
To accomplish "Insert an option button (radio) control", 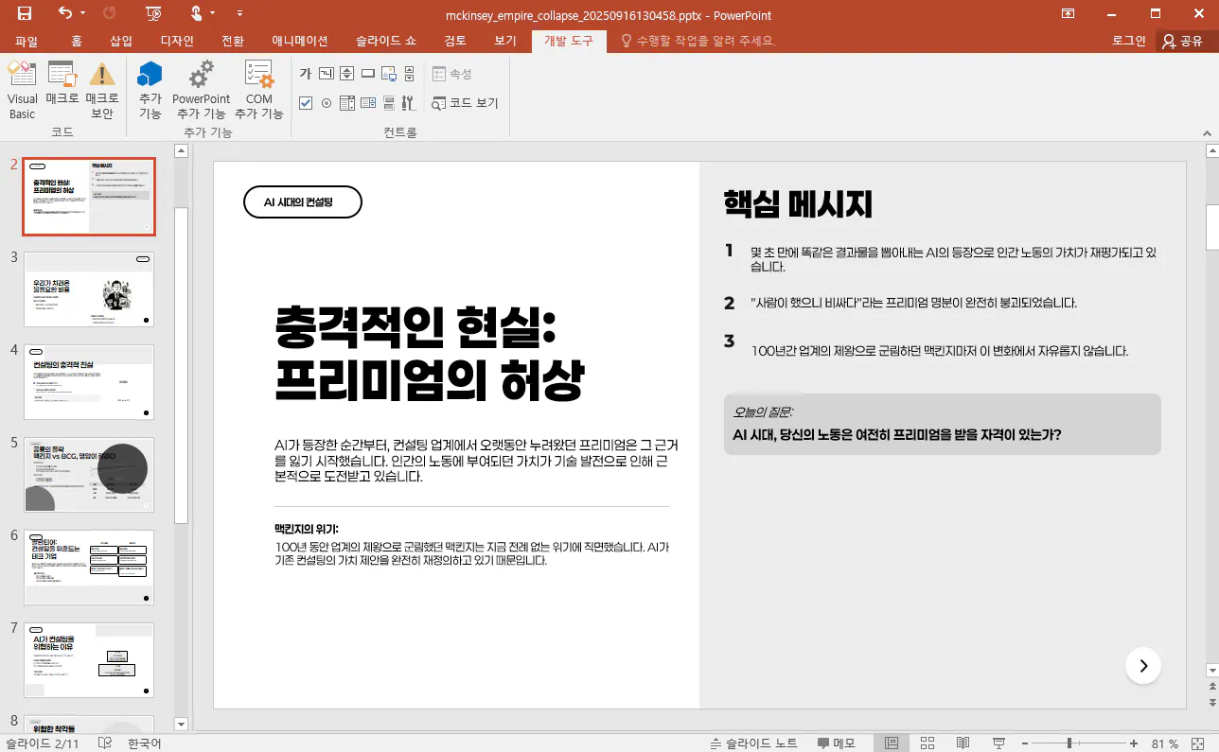I will tap(327, 103).
